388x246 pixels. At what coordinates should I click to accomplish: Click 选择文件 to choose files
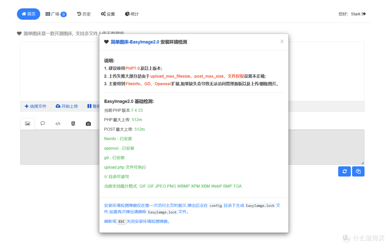(36, 106)
